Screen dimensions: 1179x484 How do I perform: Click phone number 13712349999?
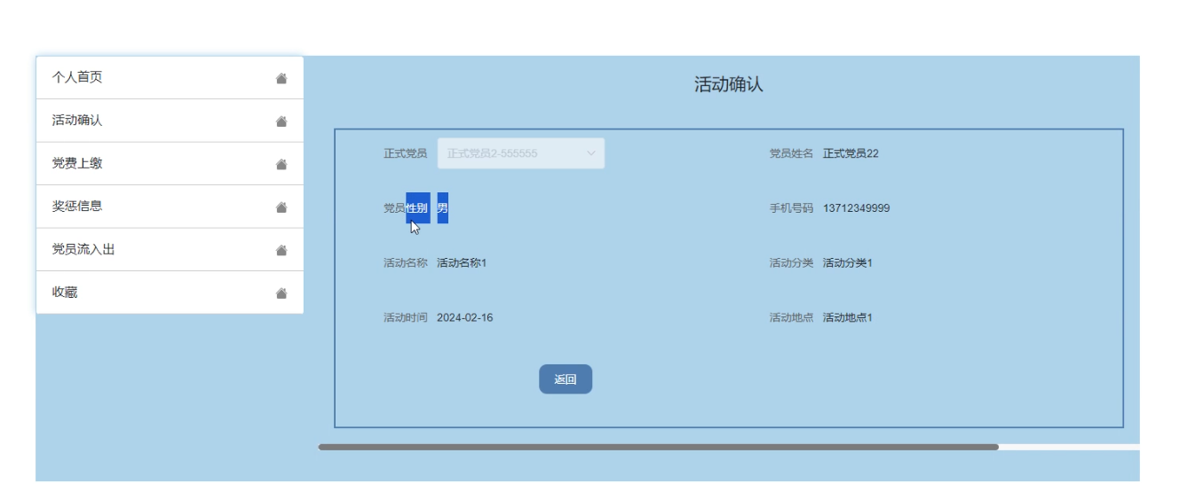coord(856,208)
